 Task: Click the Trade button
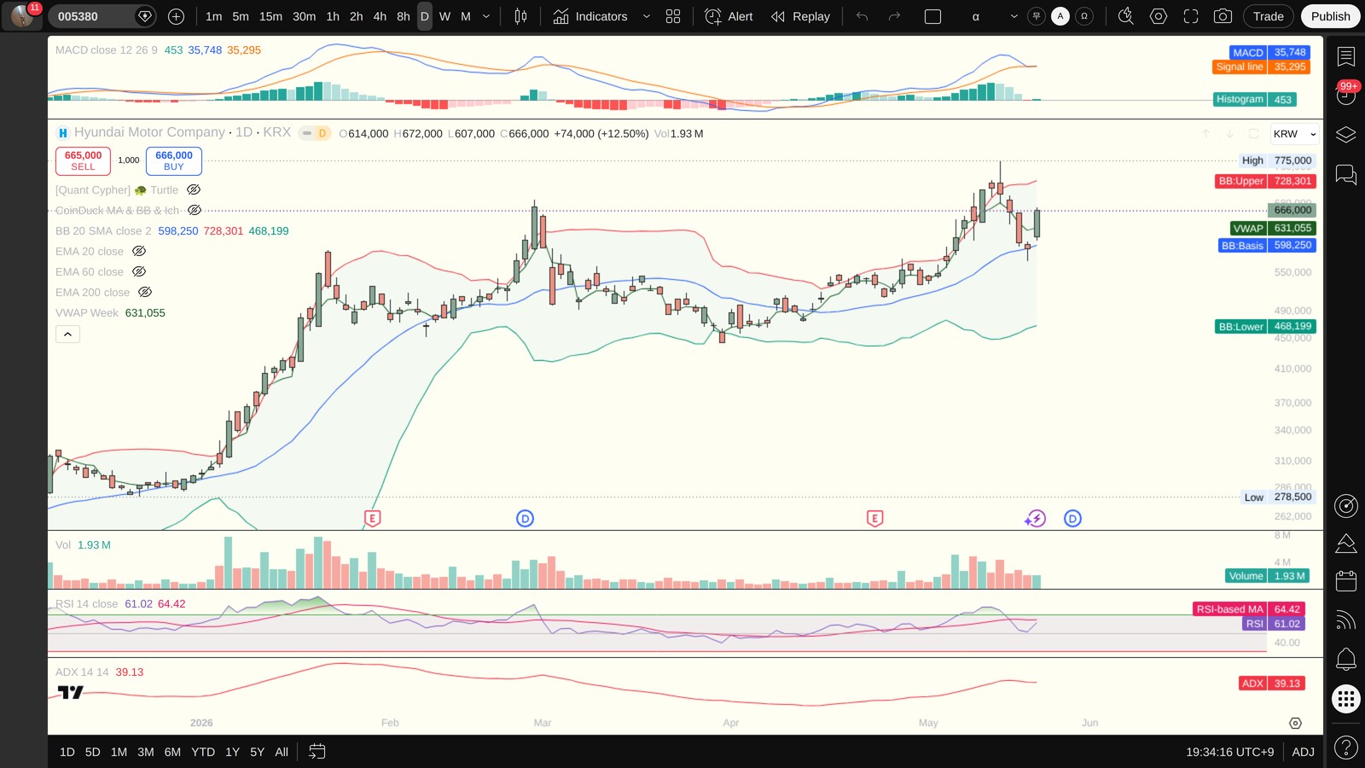pos(1268,16)
